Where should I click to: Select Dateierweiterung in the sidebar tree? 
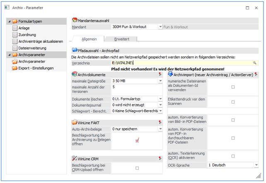pyautogui.click(x=32, y=48)
